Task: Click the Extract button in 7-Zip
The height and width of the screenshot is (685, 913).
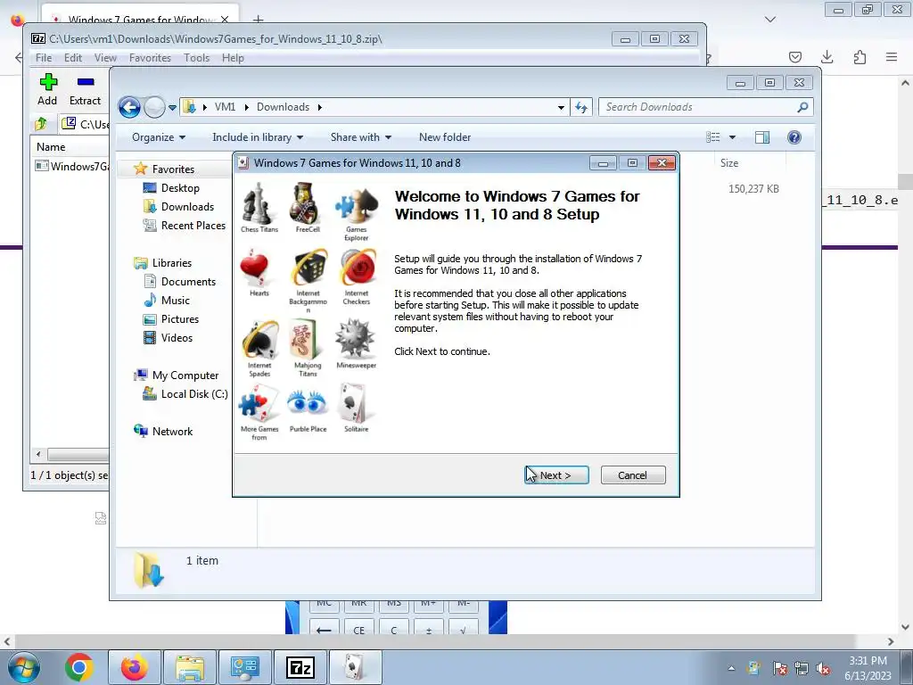Action: point(85,90)
